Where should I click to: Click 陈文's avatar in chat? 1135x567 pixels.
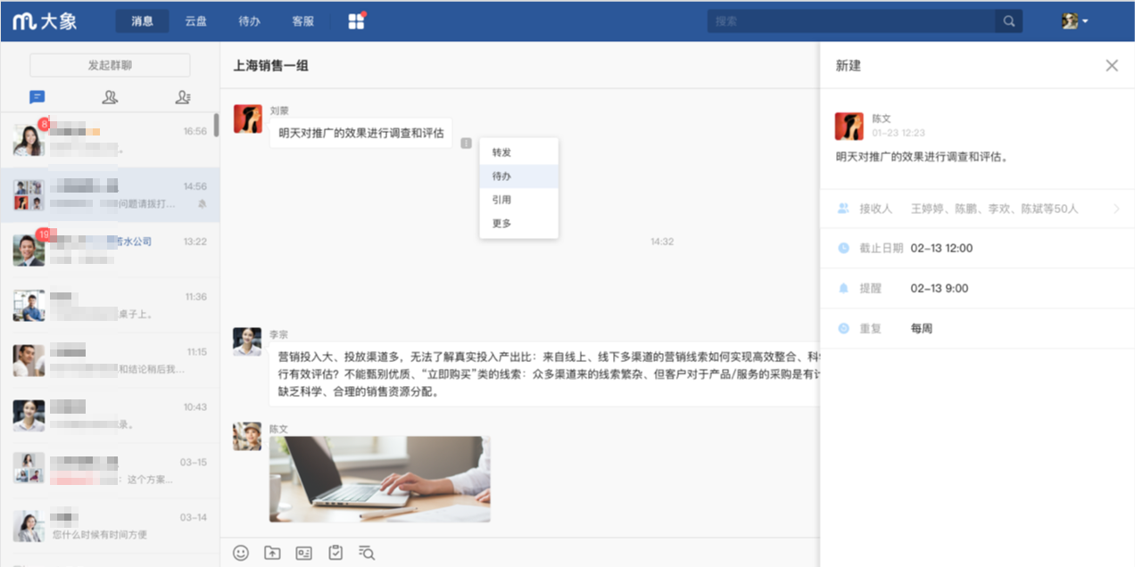247,436
